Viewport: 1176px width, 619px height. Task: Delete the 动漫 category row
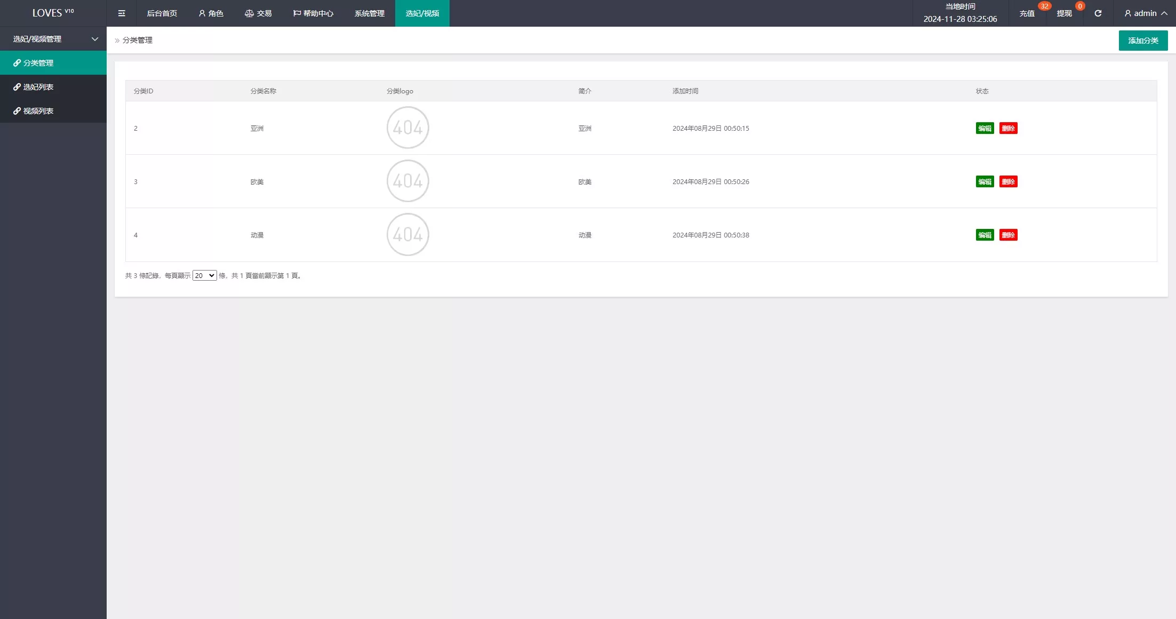coord(1008,235)
